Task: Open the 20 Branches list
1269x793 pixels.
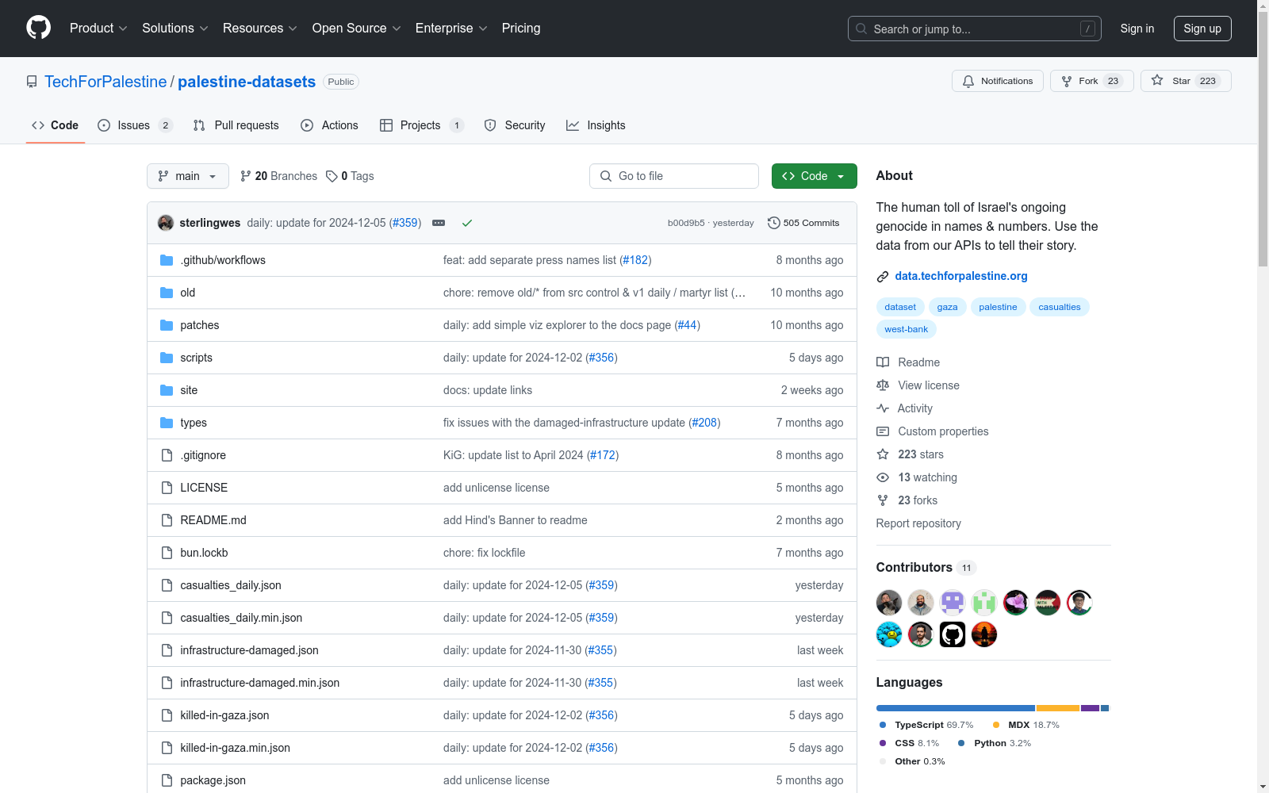Action: 278,176
